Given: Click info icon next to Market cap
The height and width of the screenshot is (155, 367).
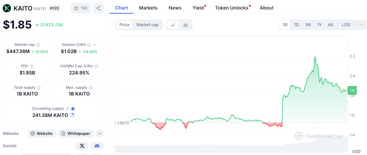Looking at the screenshot, I should [x=38, y=45].
